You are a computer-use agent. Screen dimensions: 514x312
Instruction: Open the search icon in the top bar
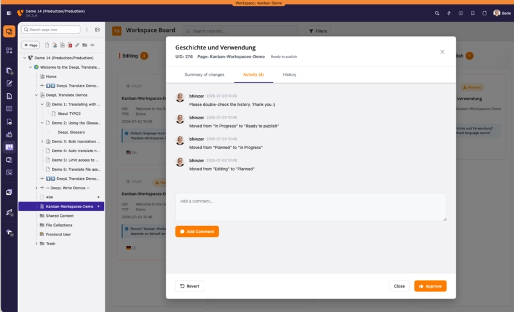(437, 13)
